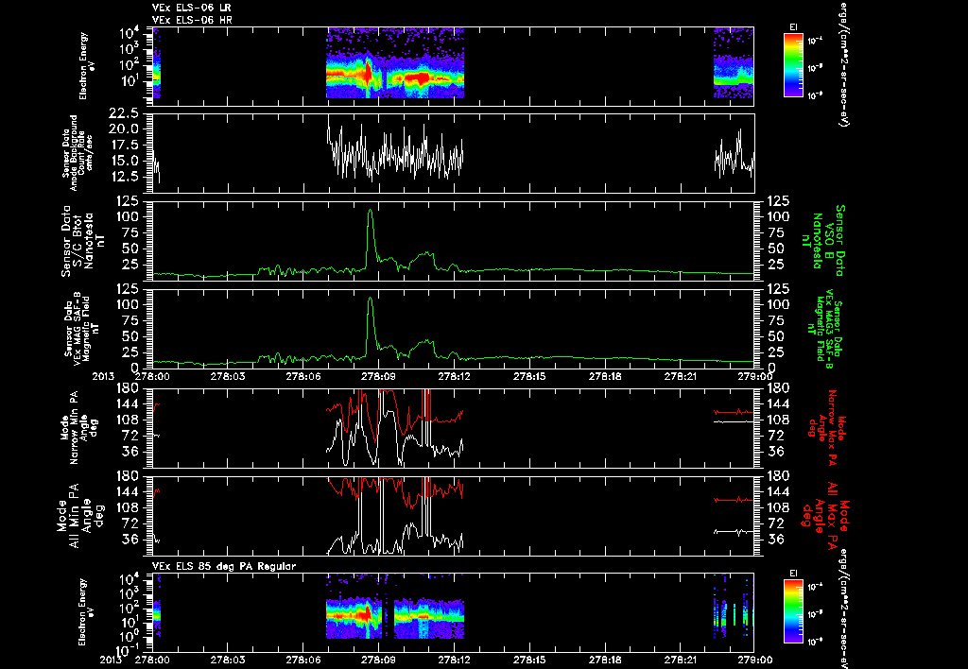The width and height of the screenshot is (968, 669).
Task: Click the top spectrogram's EI color bar
Action: 793,65
